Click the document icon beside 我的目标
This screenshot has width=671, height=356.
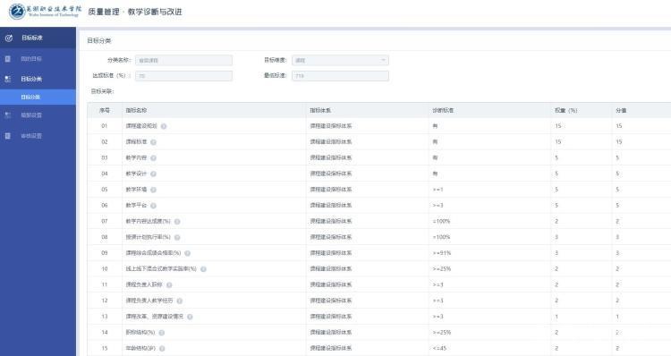[x=8, y=59]
